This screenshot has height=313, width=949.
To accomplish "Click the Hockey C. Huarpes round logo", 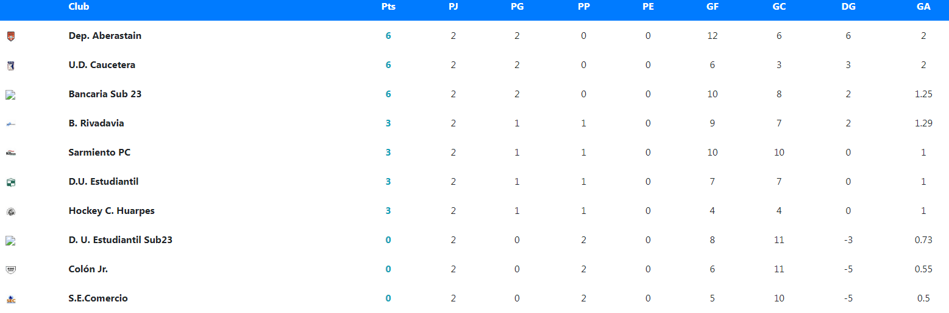I will tap(10, 212).
